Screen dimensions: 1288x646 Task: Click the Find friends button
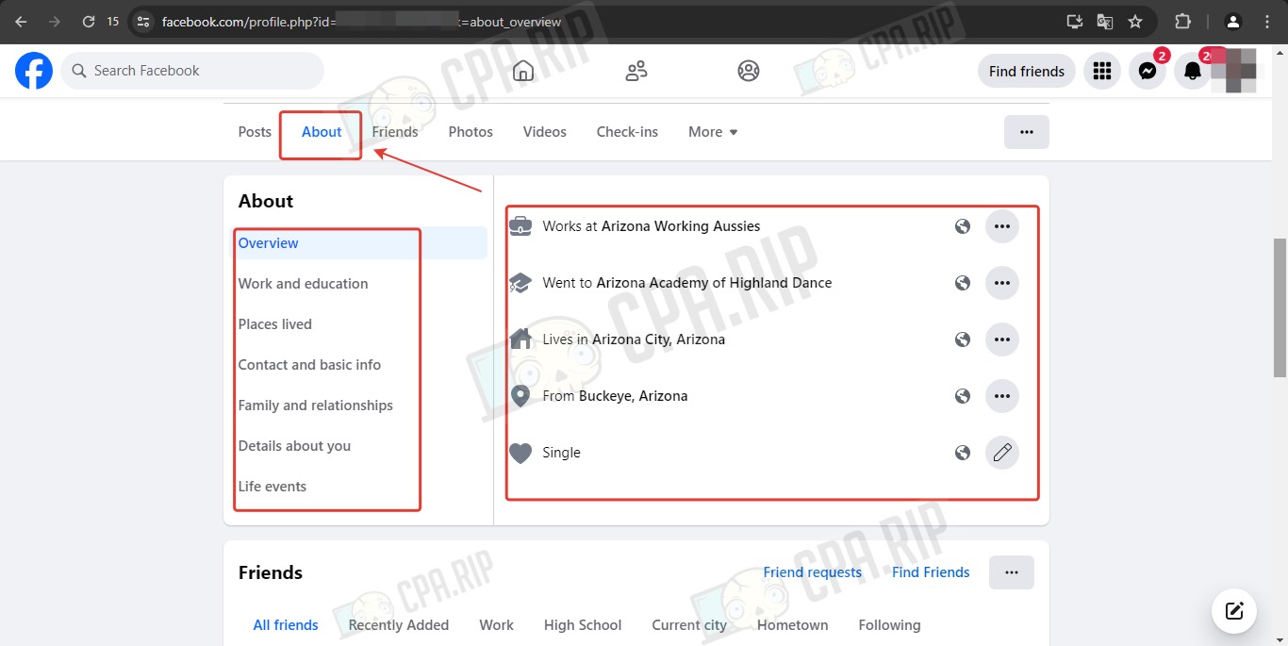tap(1027, 71)
